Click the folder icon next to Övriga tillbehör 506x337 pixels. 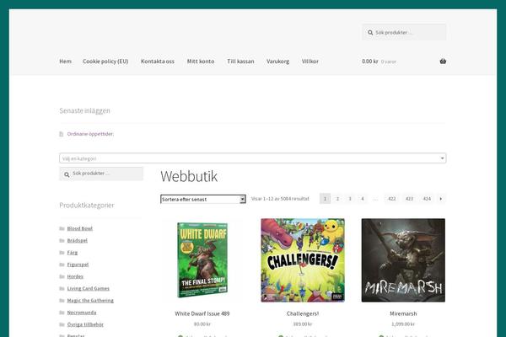pos(62,324)
